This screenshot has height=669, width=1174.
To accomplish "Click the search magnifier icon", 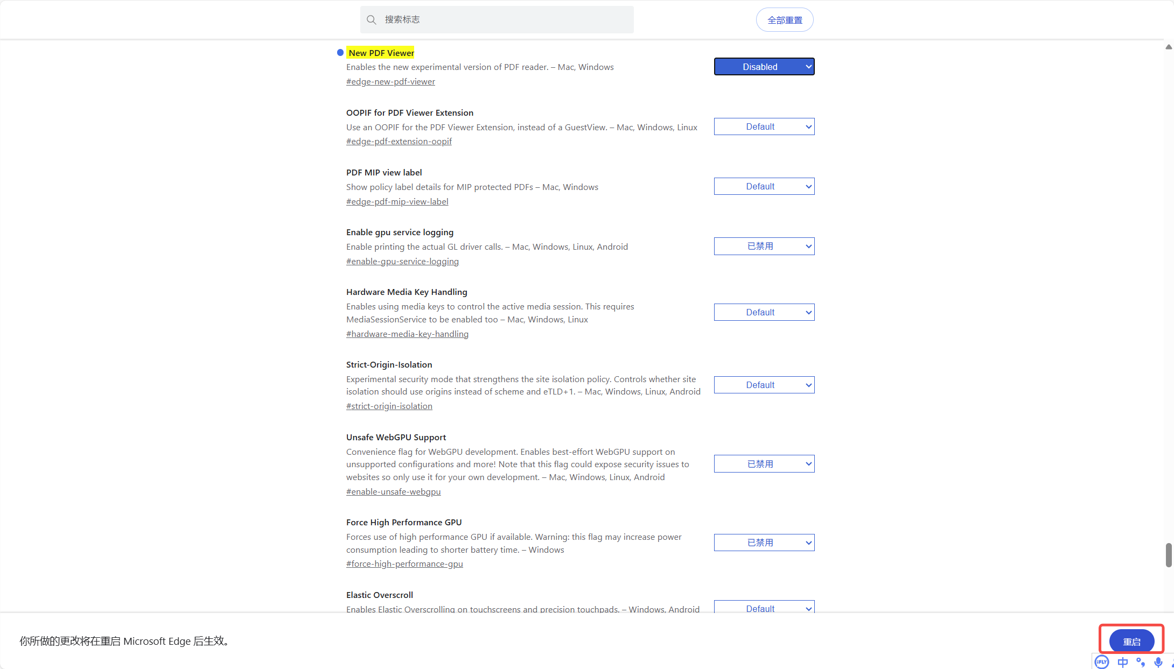I will [x=371, y=20].
